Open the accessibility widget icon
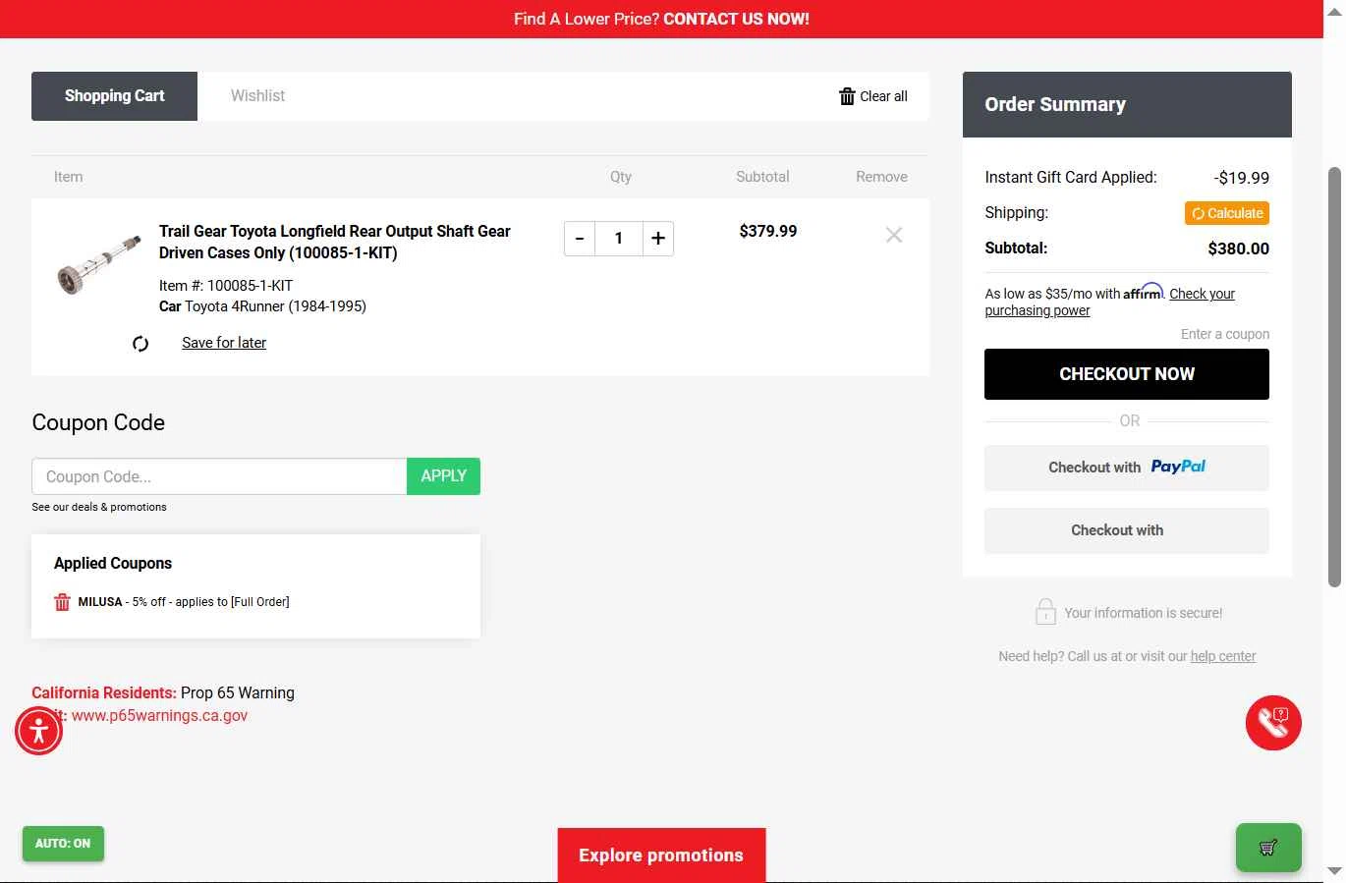 39,731
